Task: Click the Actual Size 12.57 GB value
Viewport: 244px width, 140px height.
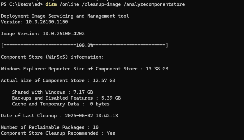Action: click(x=104, y=80)
